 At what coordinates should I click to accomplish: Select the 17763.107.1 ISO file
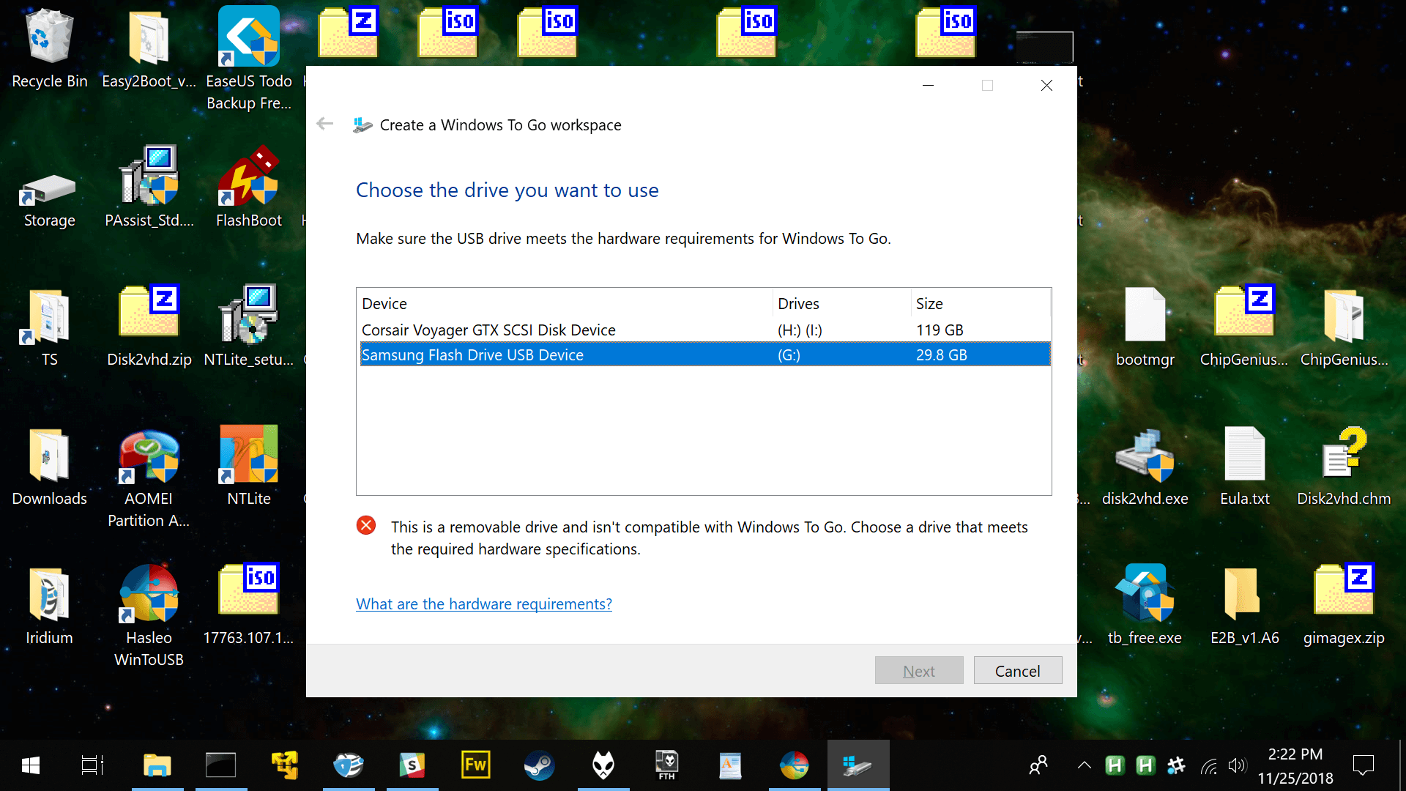[x=249, y=605]
